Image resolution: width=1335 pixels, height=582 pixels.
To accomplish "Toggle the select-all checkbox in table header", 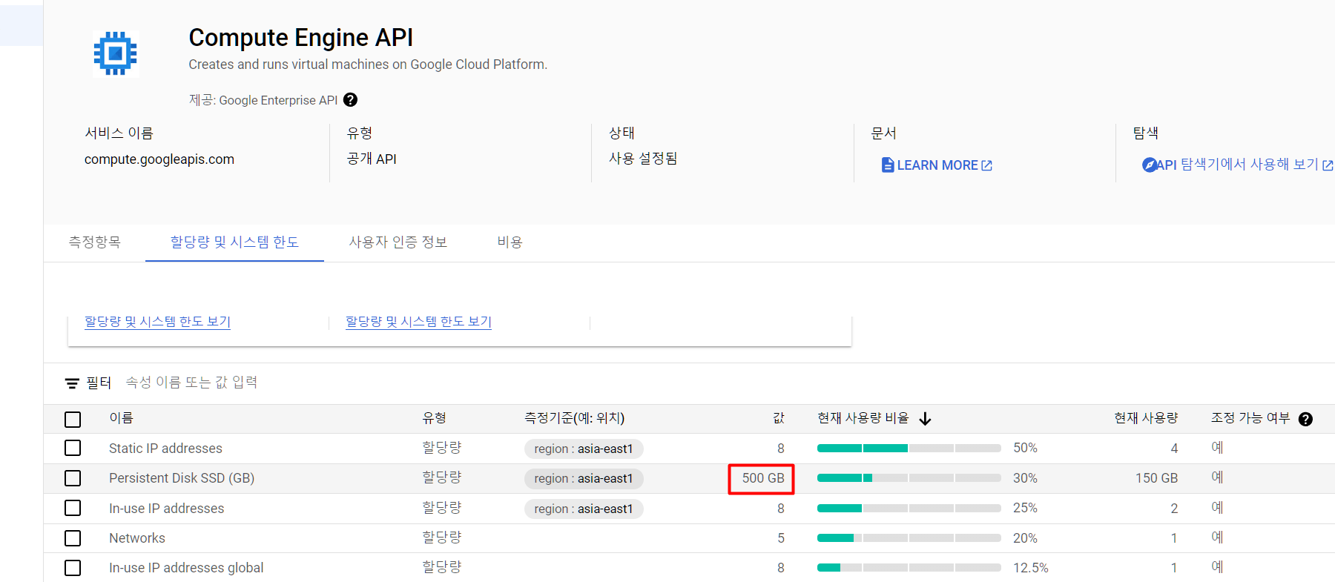I will 73,420.
